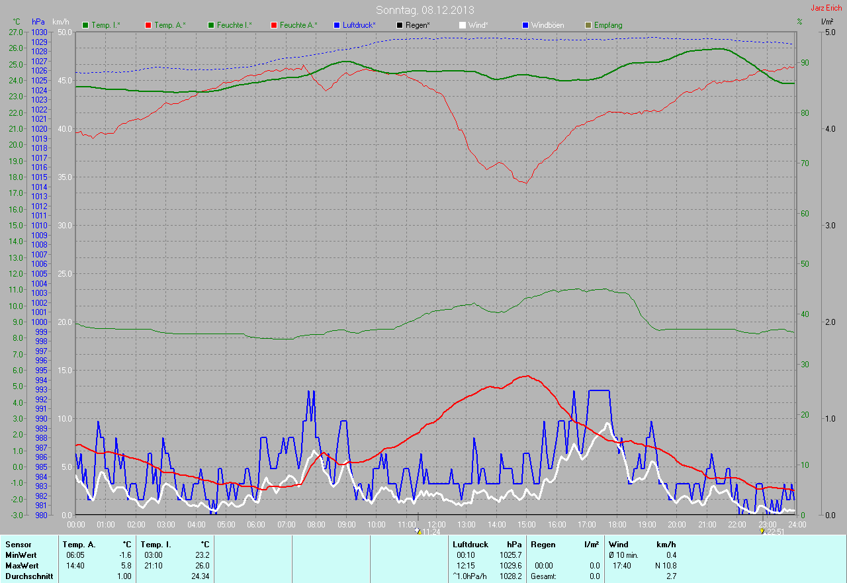
Task: Click the 17:40 wind maximum time
Action: [x=623, y=566]
